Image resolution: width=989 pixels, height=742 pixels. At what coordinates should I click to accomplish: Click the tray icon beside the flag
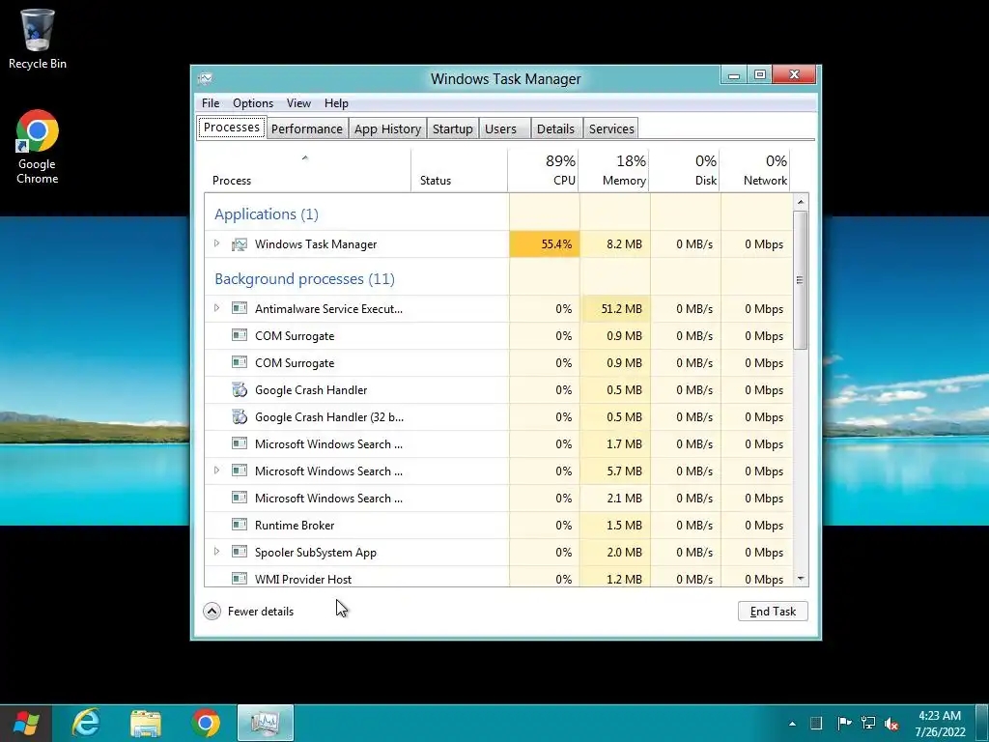pyautogui.click(x=816, y=723)
